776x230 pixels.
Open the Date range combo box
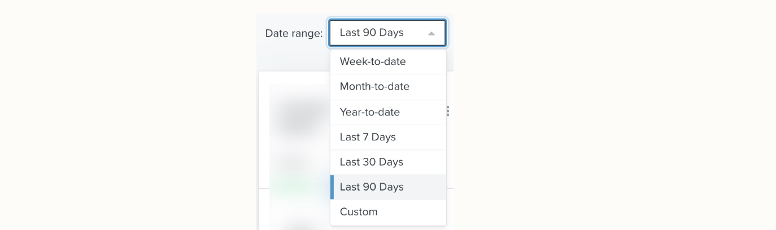coord(387,33)
